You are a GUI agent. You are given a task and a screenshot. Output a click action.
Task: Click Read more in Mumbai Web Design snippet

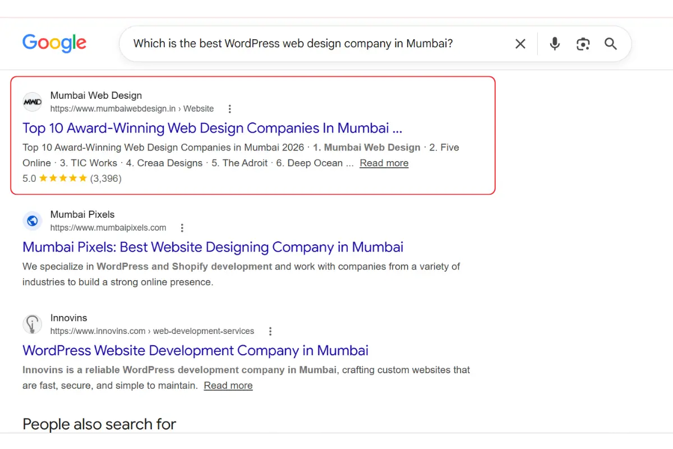[x=384, y=163]
